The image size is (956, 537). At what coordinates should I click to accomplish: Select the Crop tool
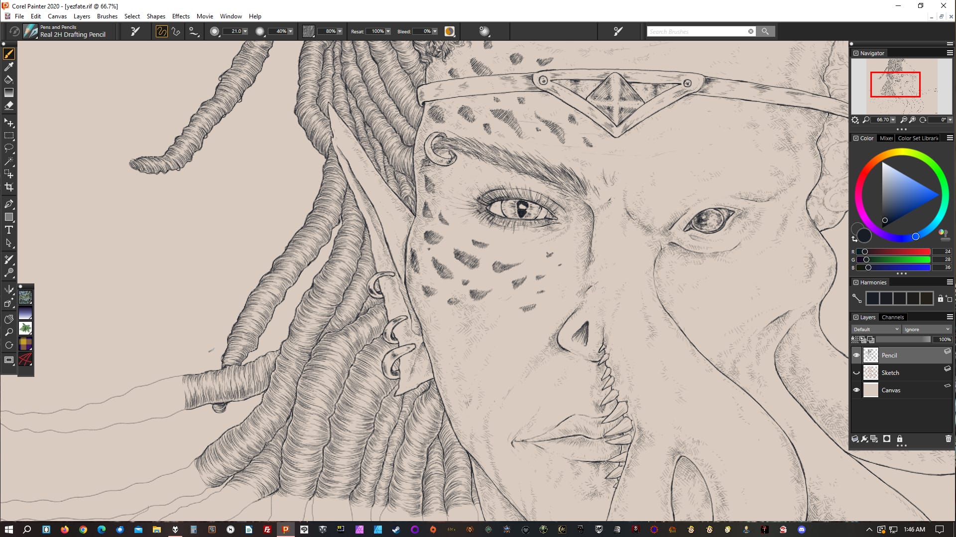(8, 187)
